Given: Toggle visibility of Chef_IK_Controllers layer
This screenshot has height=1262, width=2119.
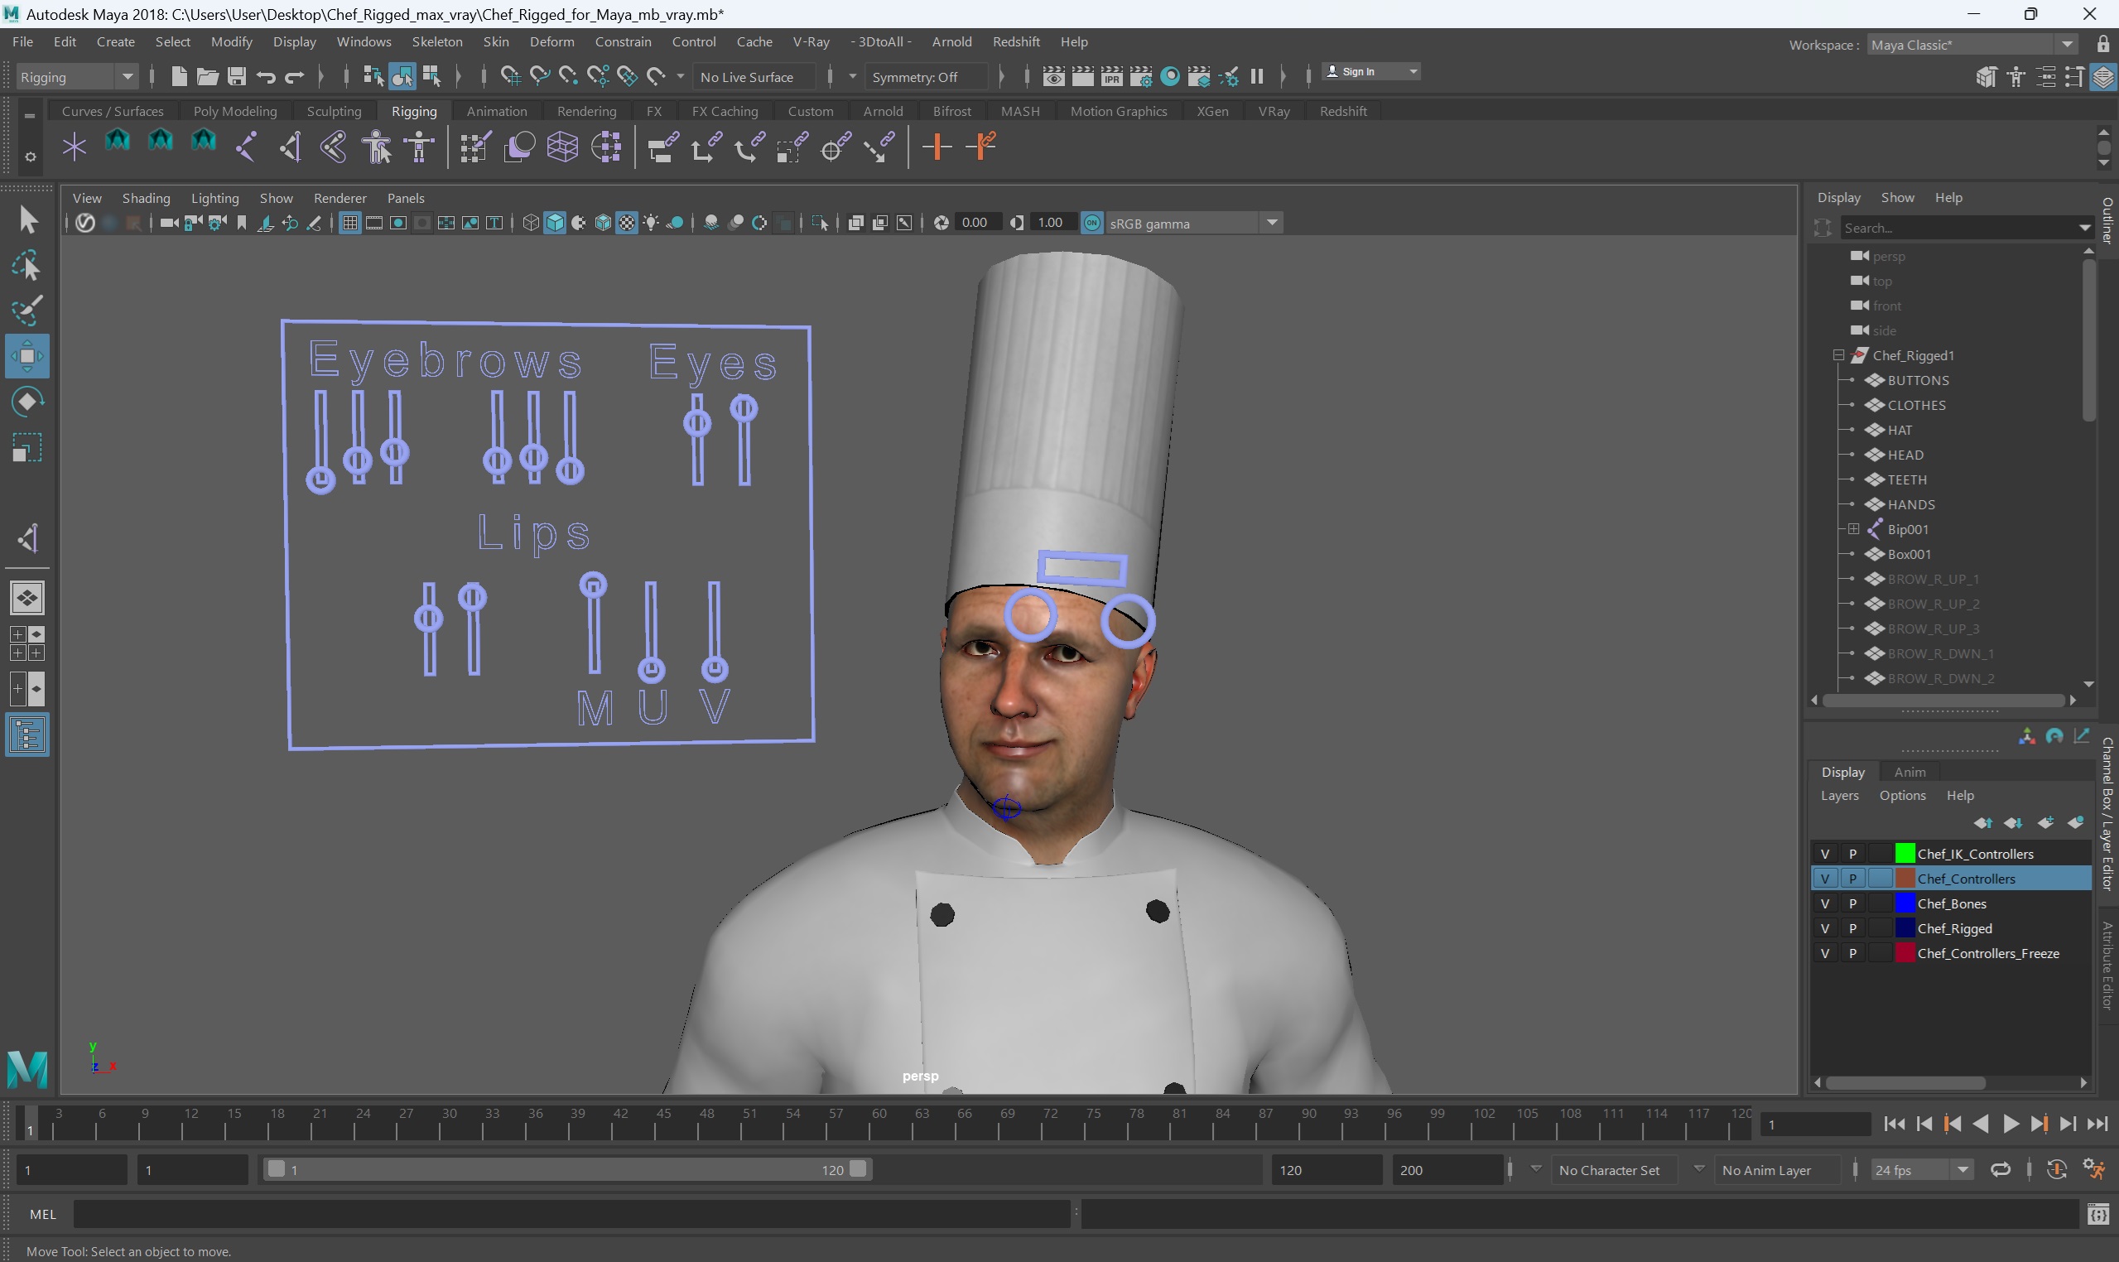Looking at the screenshot, I should point(1825,854).
